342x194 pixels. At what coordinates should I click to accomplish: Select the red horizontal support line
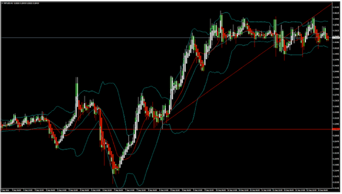(166, 130)
